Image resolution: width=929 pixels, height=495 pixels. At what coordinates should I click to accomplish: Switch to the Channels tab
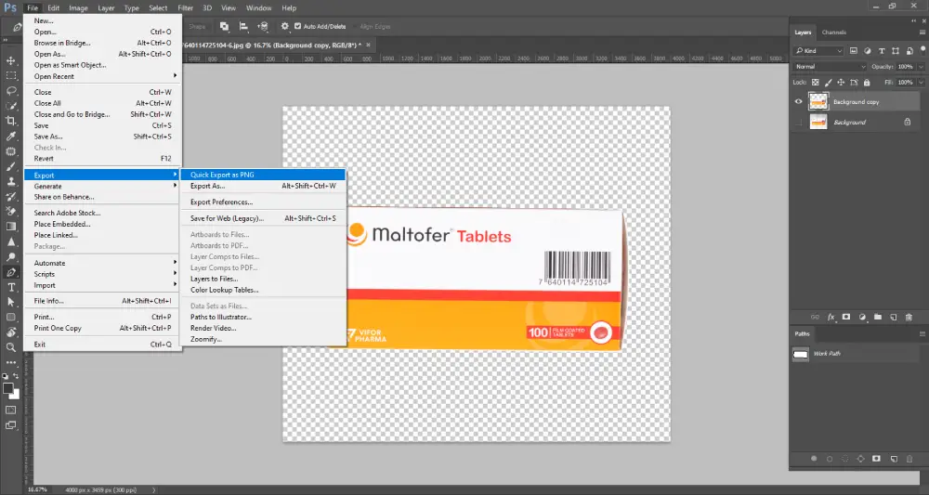[x=833, y=33]
